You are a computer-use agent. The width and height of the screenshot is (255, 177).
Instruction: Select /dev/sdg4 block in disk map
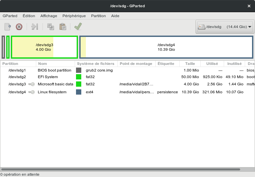pos(166,47)
